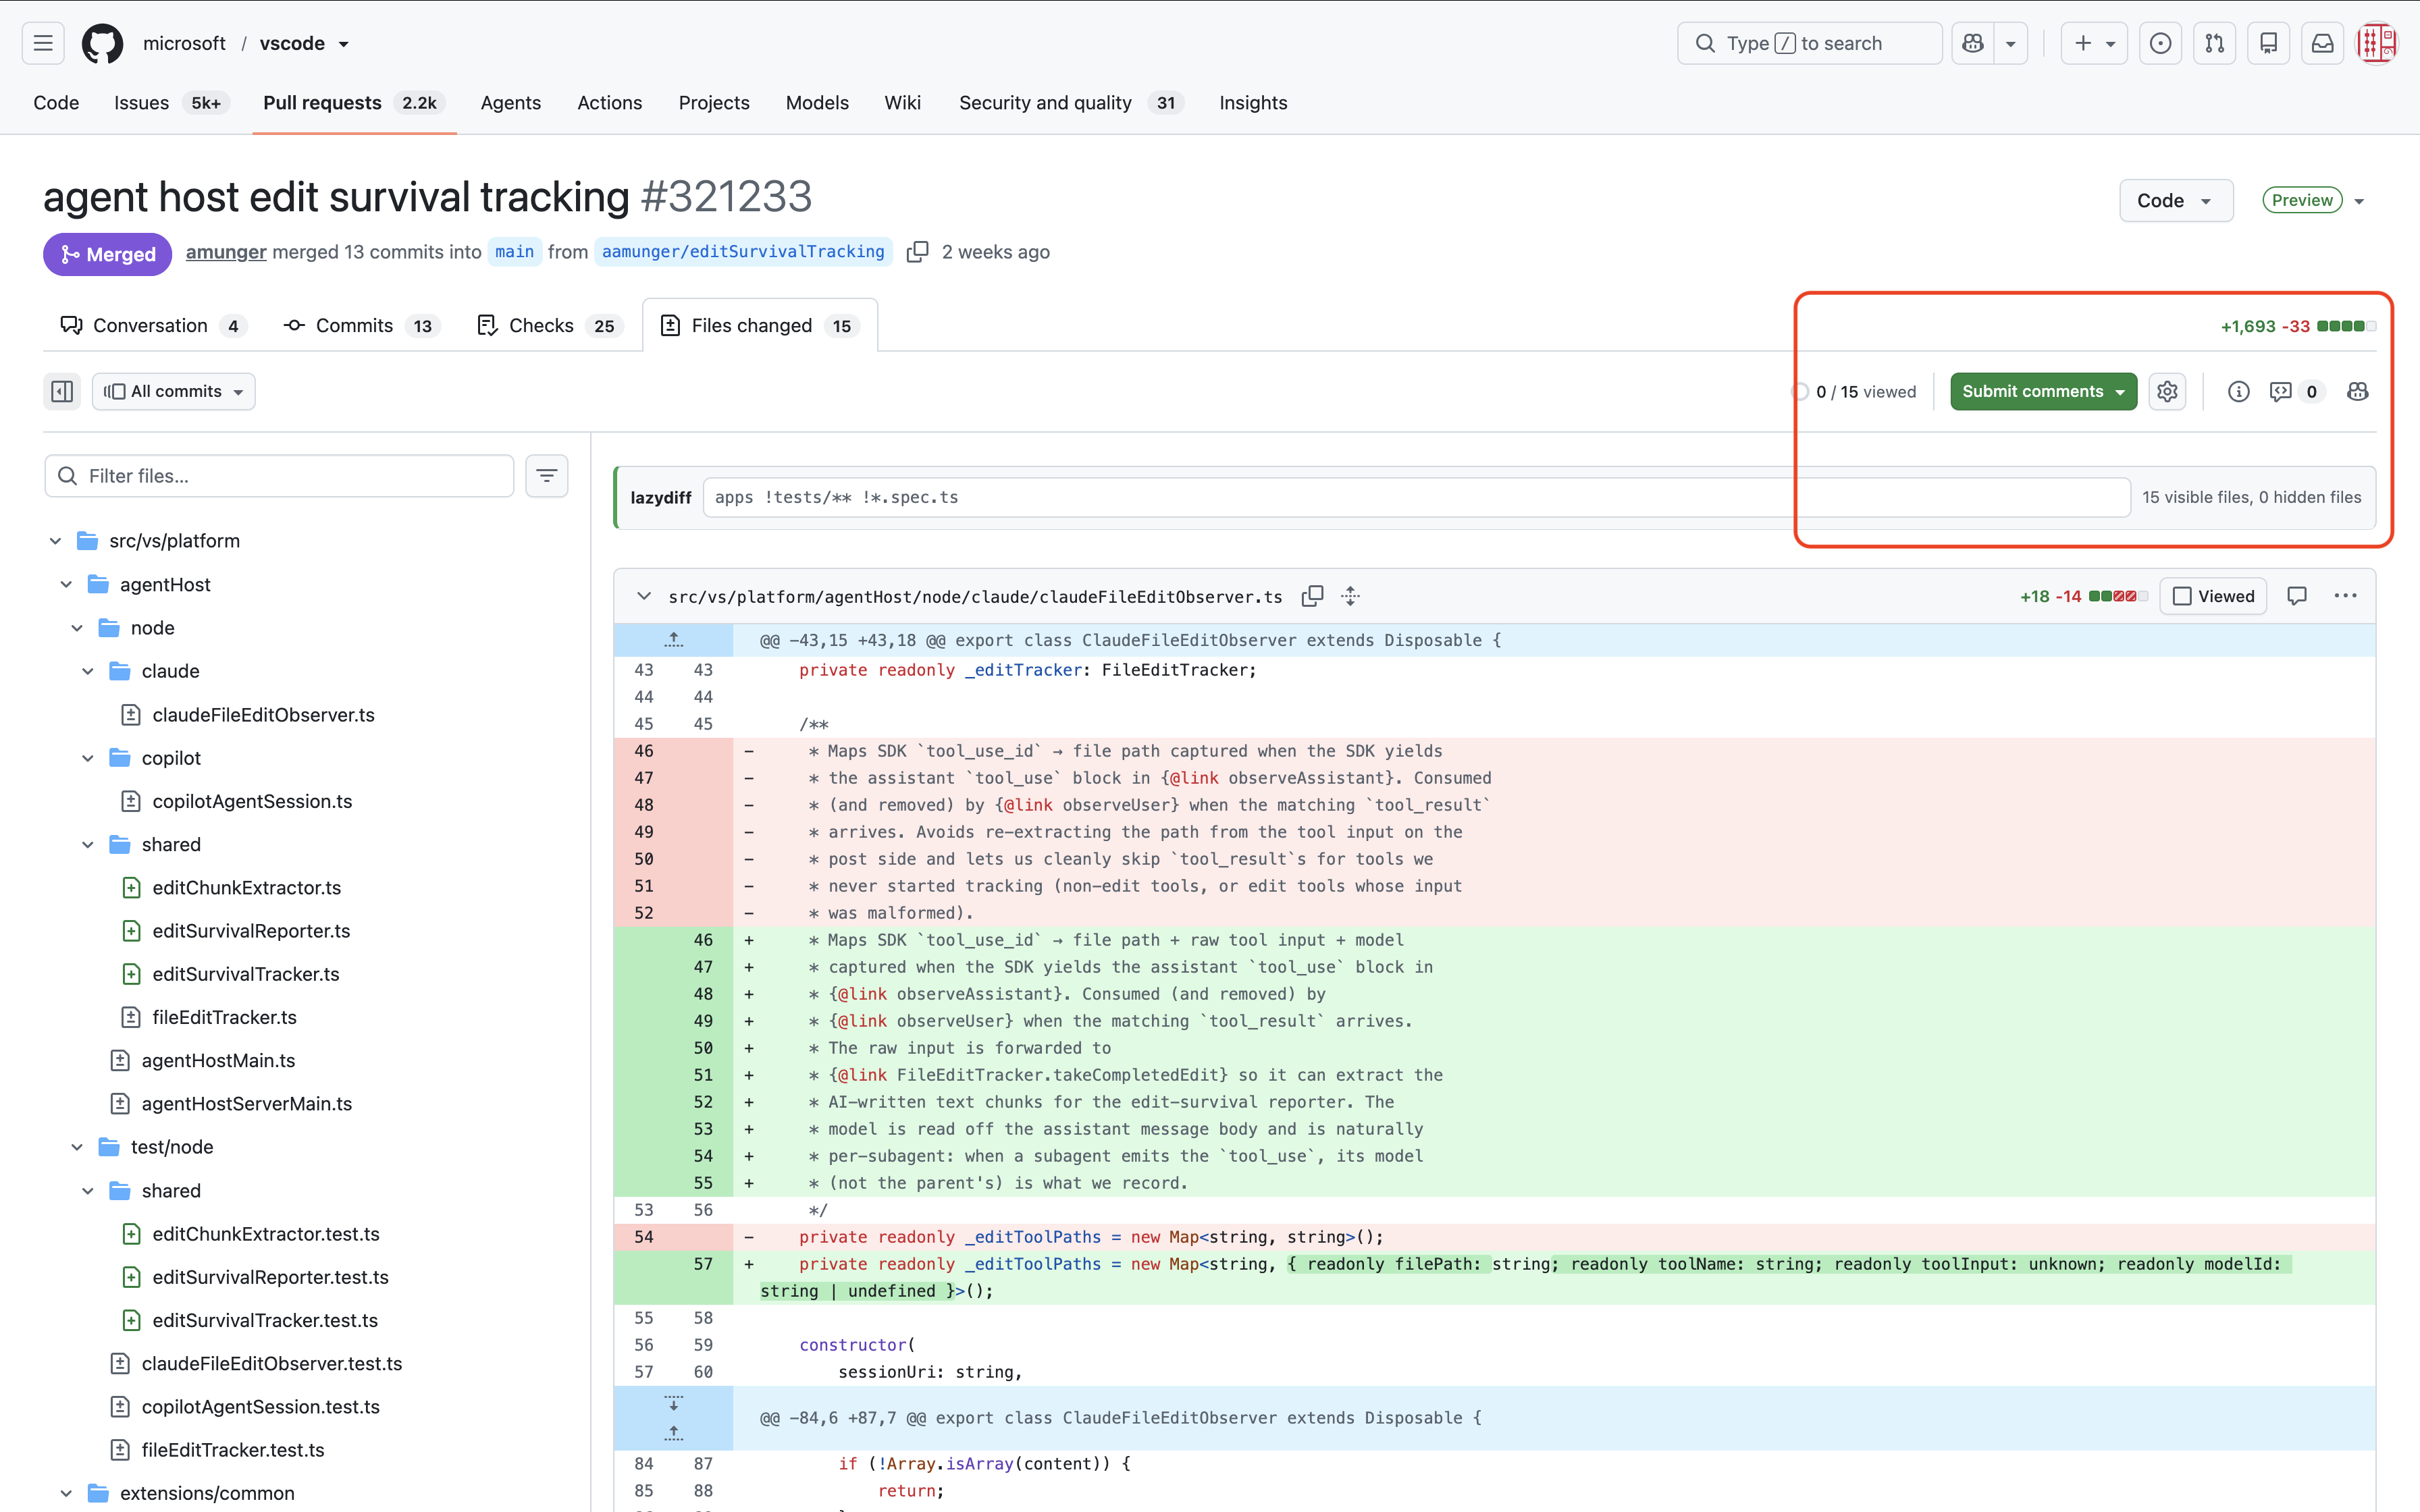Image resolution: width=2420 pixels, height=1512 pixels.
Task: Open notifications inbox icon
Action: (2322, 43)
